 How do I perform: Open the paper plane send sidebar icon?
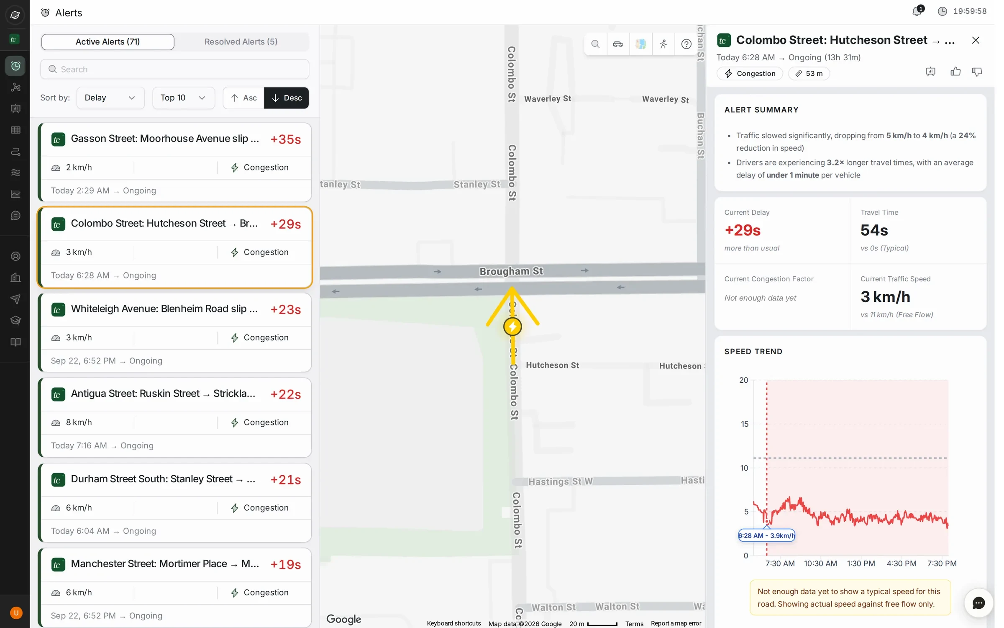click(15, 299)
